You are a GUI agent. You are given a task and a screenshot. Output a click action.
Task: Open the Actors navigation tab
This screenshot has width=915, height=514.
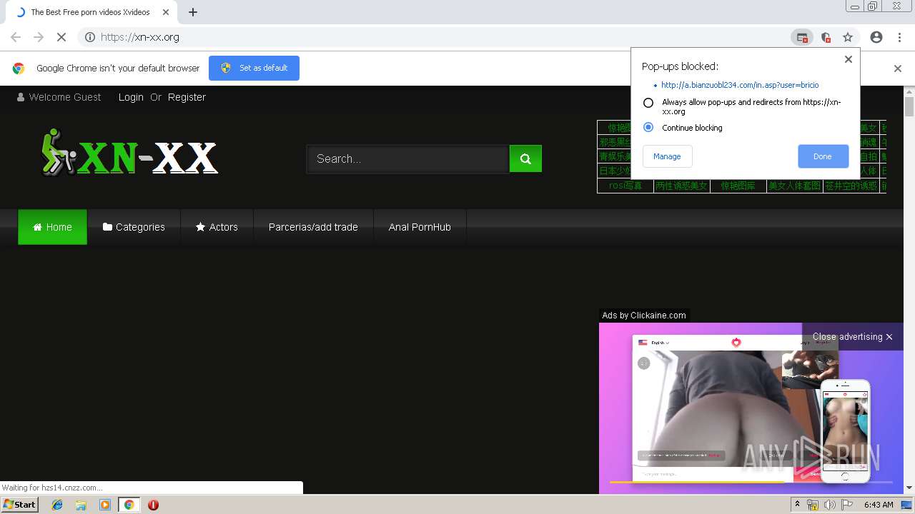pyautogui.click(x=217, y=227)
